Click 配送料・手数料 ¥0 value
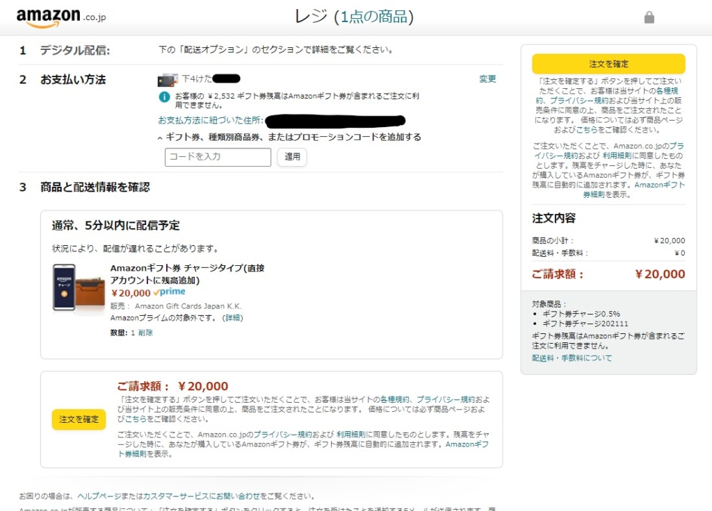712x511 pixels. (680, 253)
